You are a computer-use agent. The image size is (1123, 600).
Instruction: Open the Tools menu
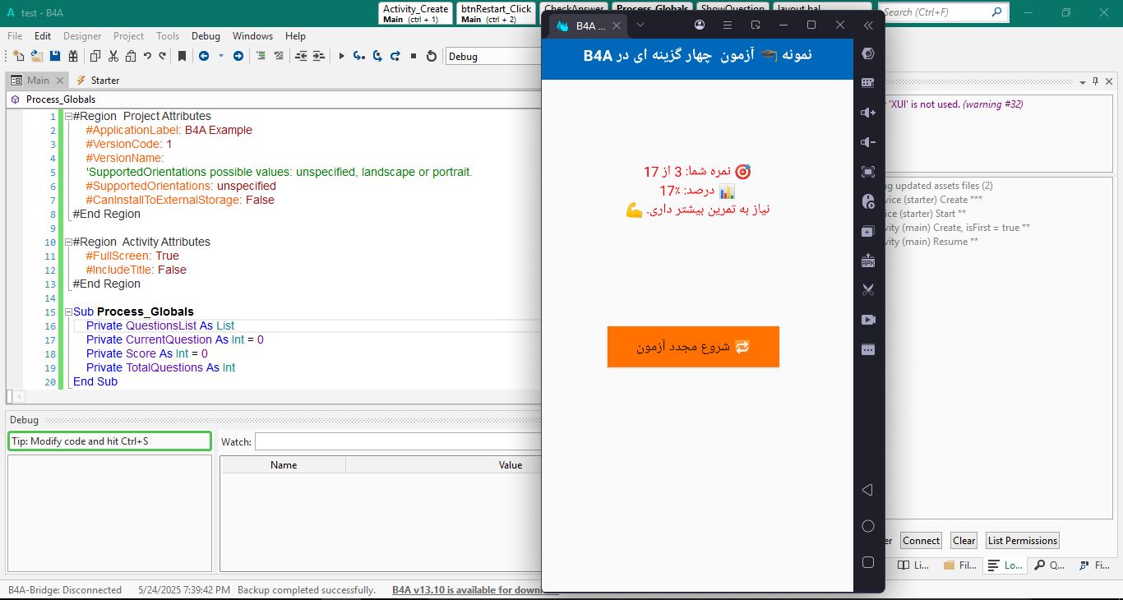coord(168,36)
